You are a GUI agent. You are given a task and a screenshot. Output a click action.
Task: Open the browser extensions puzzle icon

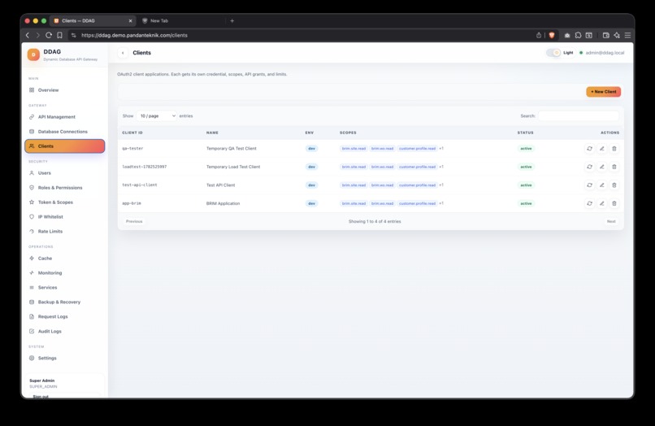[578, 35]
